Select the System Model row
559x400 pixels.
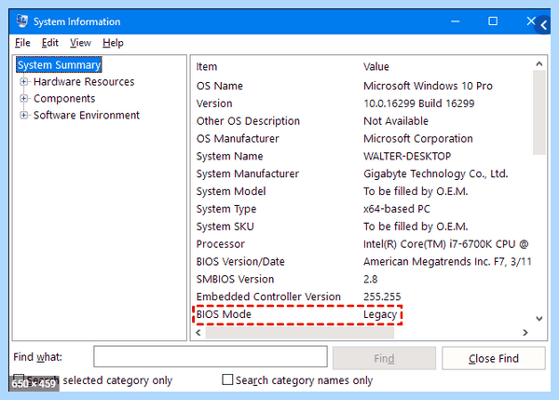click(361, 191)
